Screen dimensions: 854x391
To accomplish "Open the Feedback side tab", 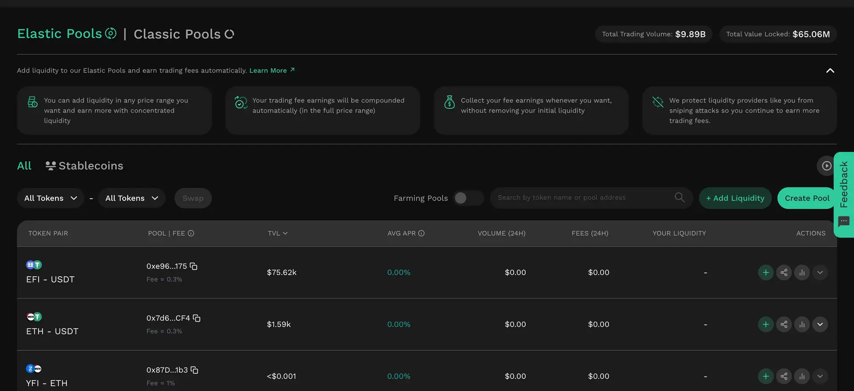I will point(844,195).
